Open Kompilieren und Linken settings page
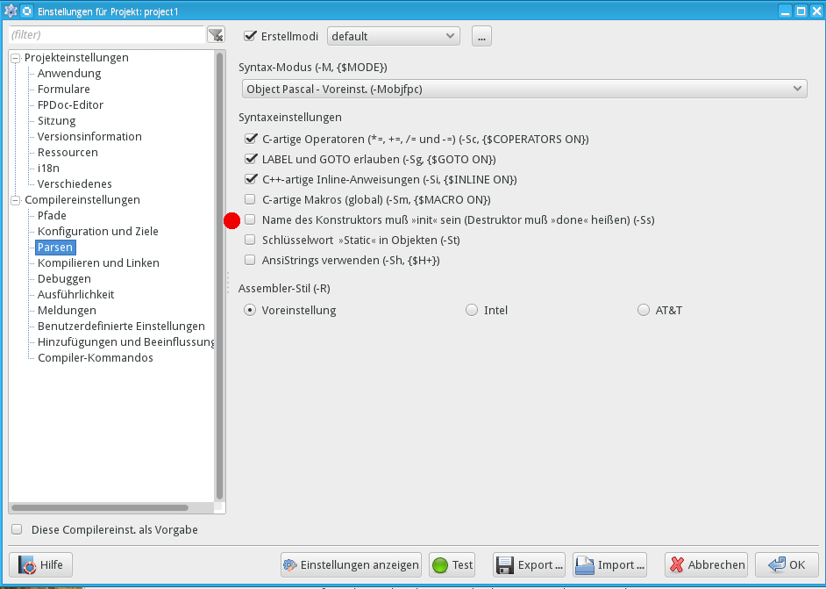 (x=98, y=263)
